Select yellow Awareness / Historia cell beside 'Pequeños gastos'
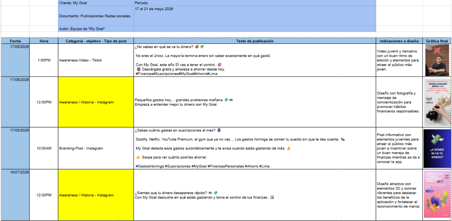The height and width of the screenshot is (221, 452). coord(96,102)
